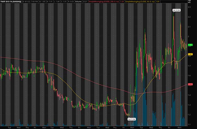Click the price axis settings icon at top right
This screenshot has height=129, width=197.
[x=189, y=2]
